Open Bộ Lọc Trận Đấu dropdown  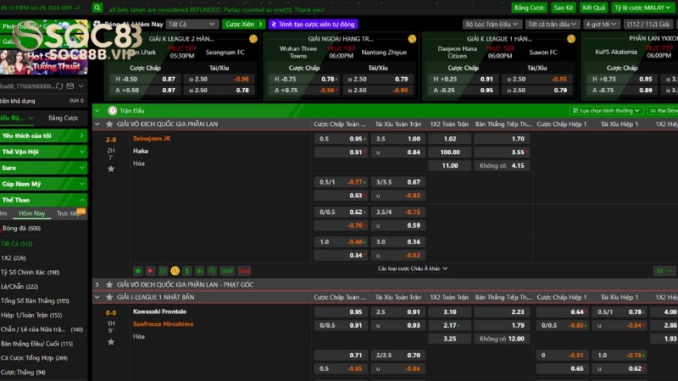[x=492, y=25]
